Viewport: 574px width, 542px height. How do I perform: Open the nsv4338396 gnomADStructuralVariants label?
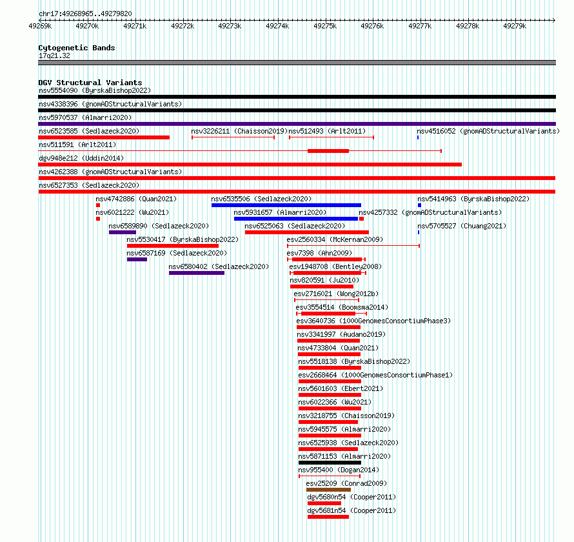[x=110, y=104]
